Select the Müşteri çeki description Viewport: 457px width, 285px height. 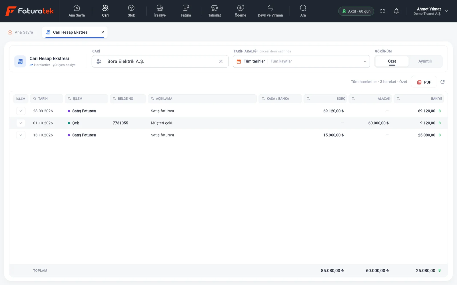click(161, 123)
